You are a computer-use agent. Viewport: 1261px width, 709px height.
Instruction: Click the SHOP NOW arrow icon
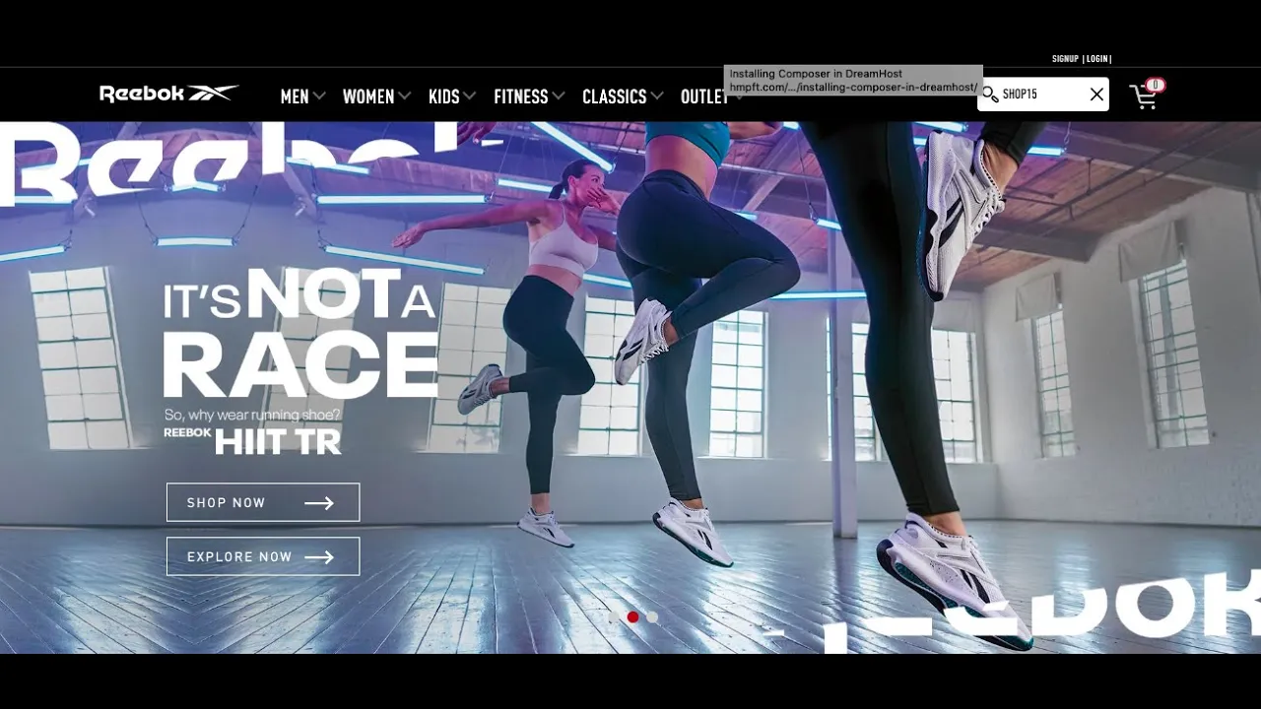coord(319,503)
